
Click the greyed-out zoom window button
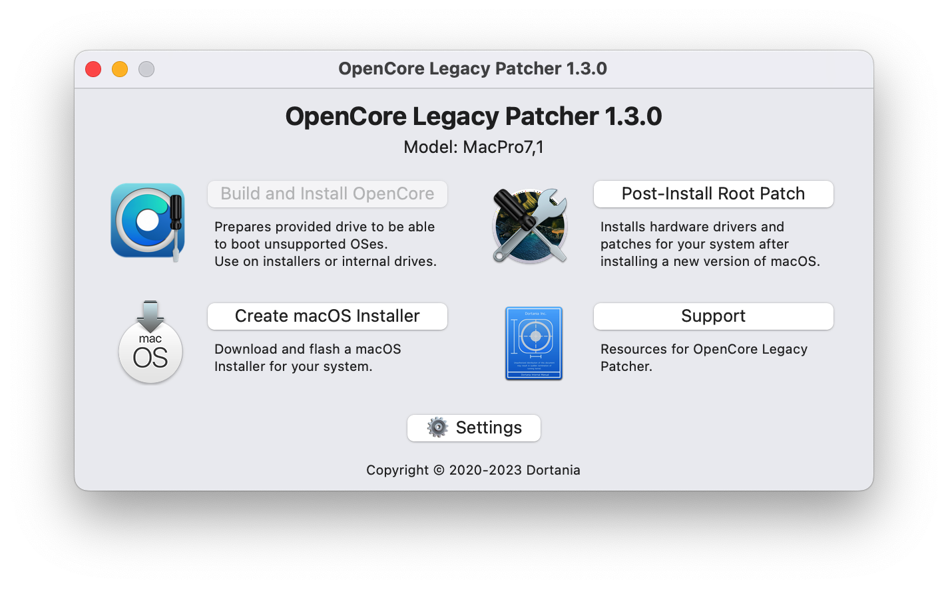pos(146,69)
